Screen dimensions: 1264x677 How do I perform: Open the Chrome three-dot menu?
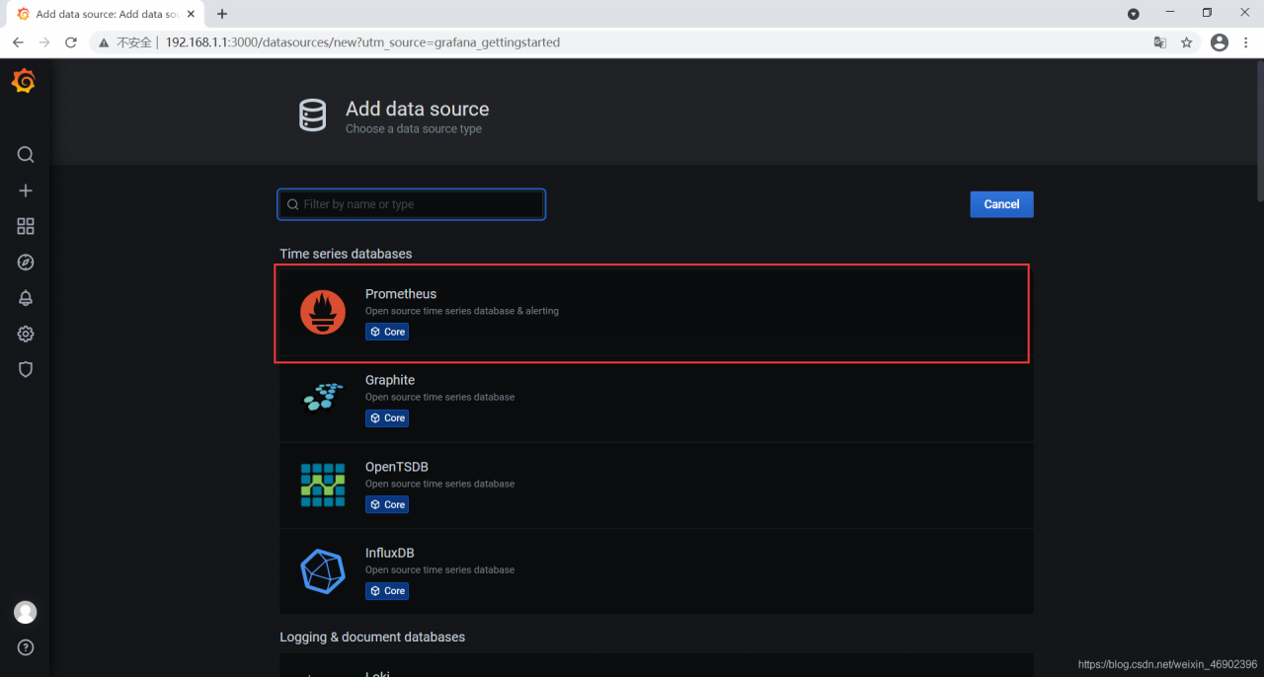tap(1247, 42)
